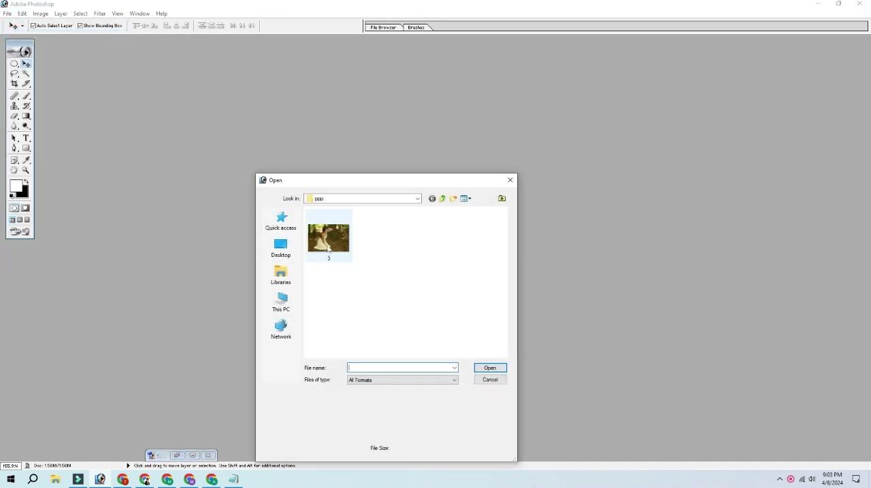The image size is (871, 488).
Task: Select image thumbnail named 5
Action: click(328, 239)
